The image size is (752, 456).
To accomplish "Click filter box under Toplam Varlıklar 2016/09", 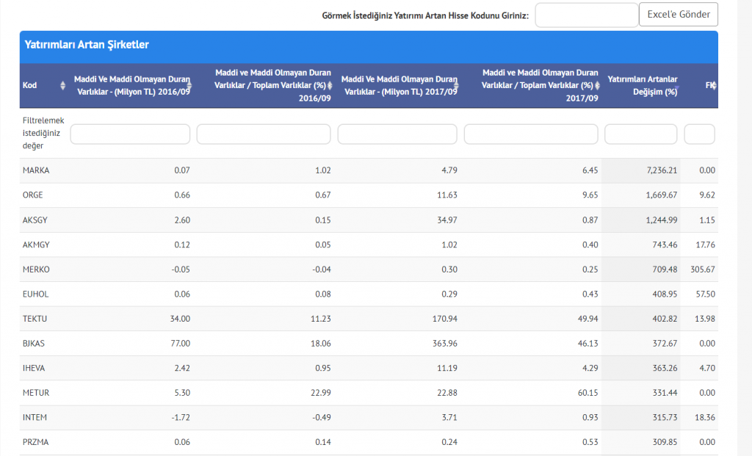I will tap(263, 134).
